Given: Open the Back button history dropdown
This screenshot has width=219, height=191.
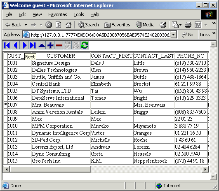Looking at the screenshot, I should (x=26, y=25).
